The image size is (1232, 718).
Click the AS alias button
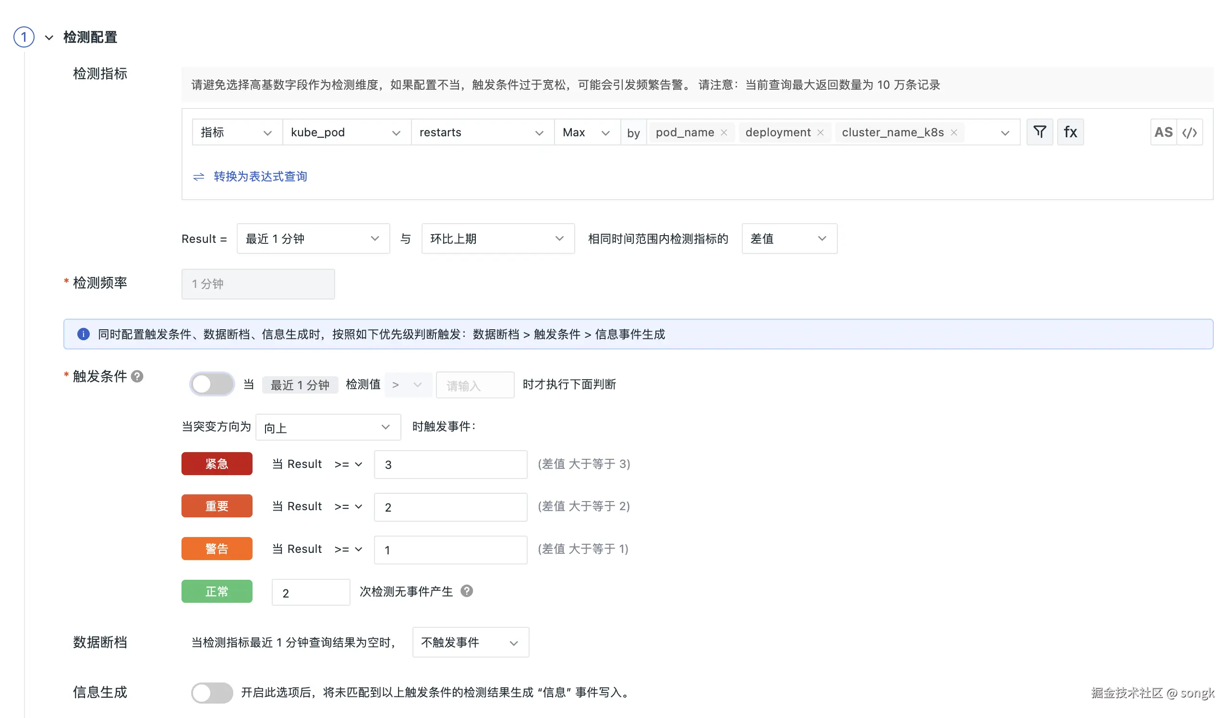click(x=1162, y=132)
